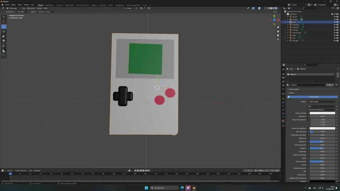This screenshot has width=340, height=191.
Task: Select the Add Cube tool
Action: point(4,56)
